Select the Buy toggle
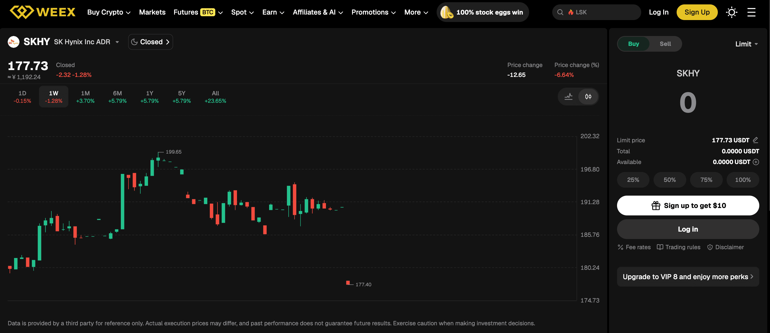Image resolution: width=770 pixels, height=333 pixels. coord(634,44)
